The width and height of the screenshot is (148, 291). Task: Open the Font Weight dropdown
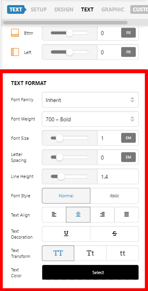pos(90,119)
